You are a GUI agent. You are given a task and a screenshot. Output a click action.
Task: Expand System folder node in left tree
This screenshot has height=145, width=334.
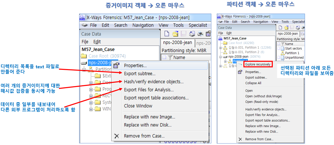[91, 103]
